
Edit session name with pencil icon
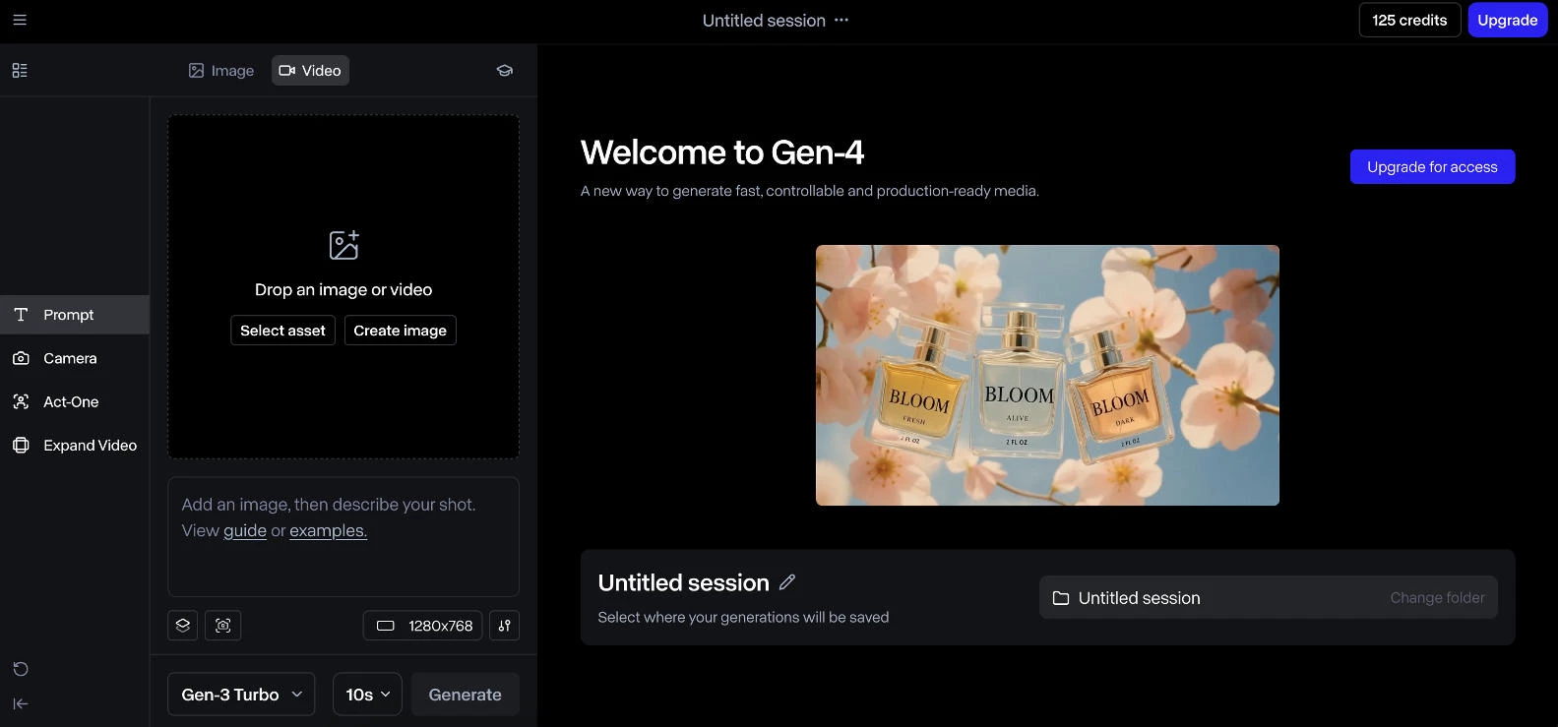tap(787, 582)
